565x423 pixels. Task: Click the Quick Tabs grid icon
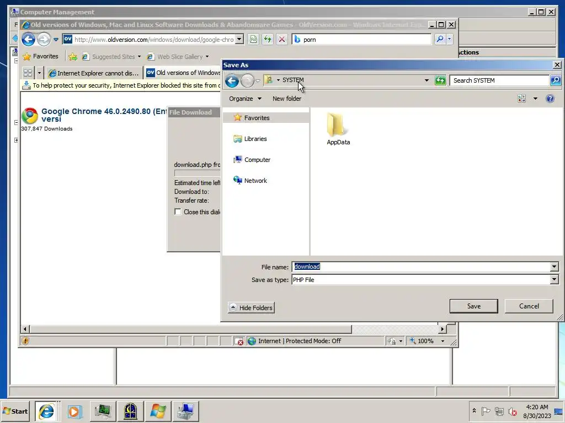(x=28, y=73)
